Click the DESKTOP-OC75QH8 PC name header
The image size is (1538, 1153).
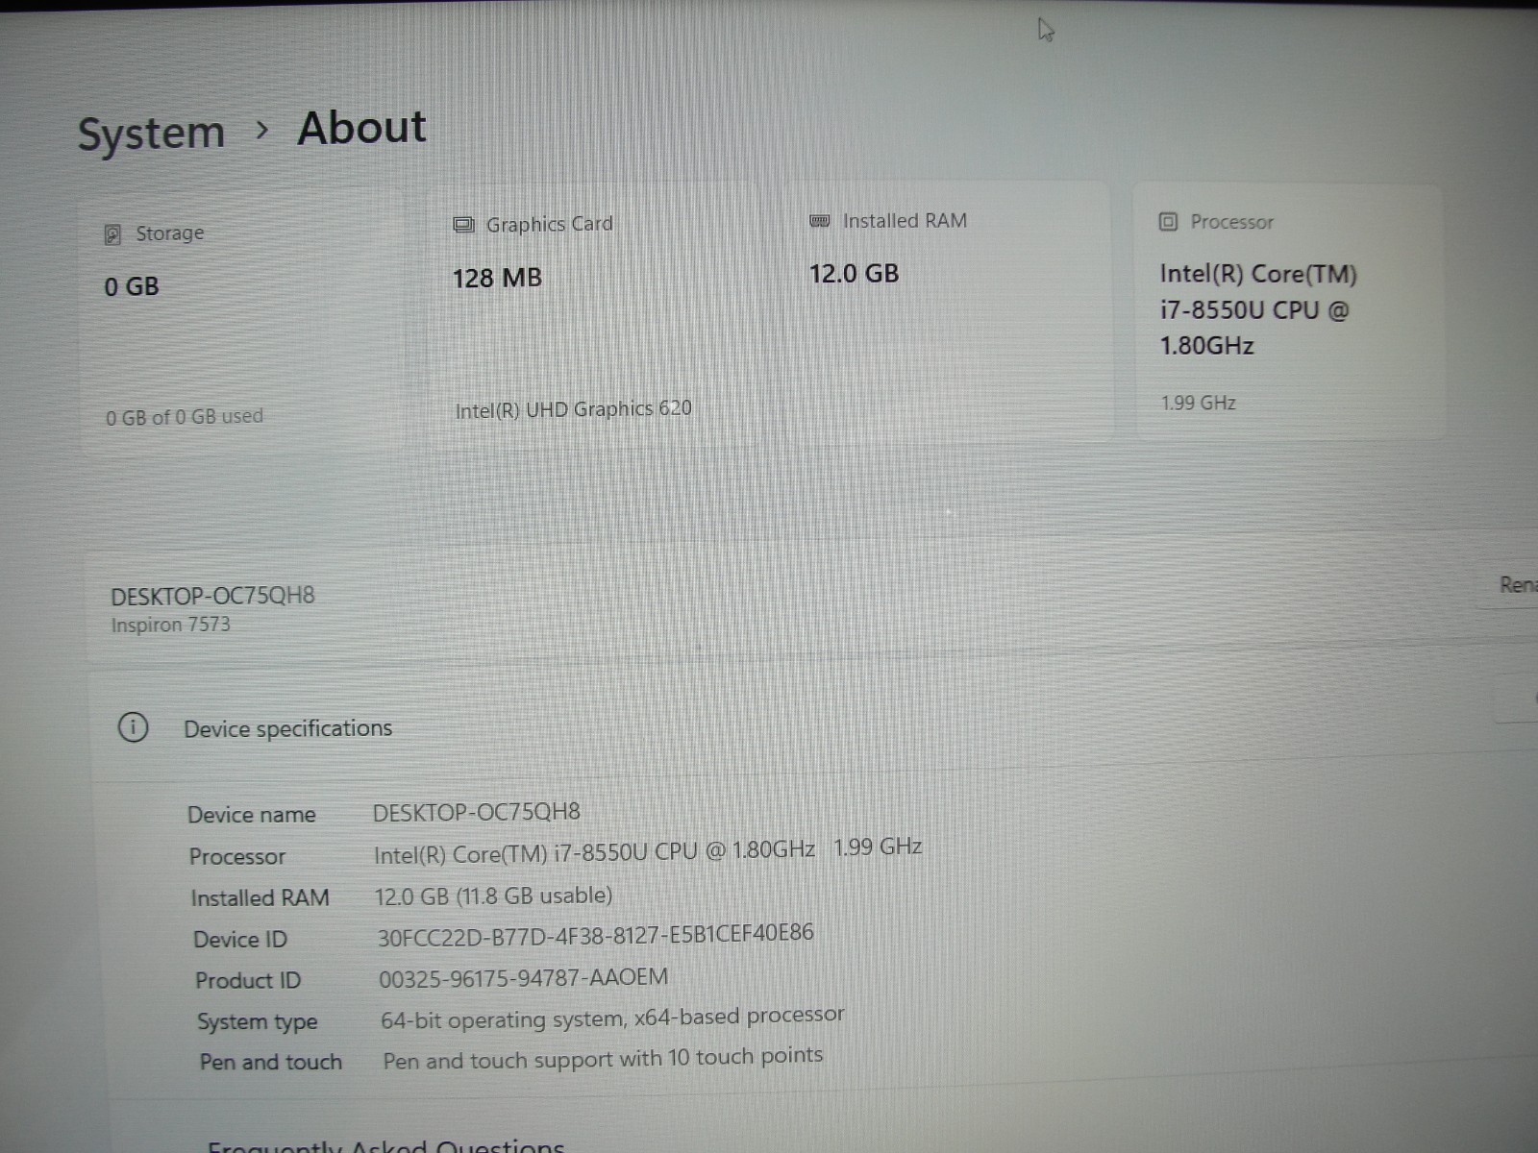click(x=212, y=596)
